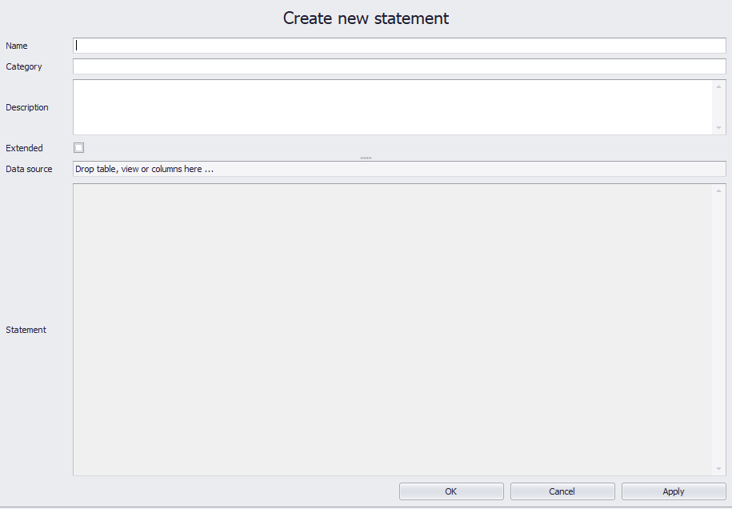Click the Create new statement heading

[x=366, y=18]
